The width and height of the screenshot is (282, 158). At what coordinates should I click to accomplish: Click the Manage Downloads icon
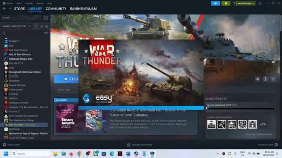click(x=129, y=145)
